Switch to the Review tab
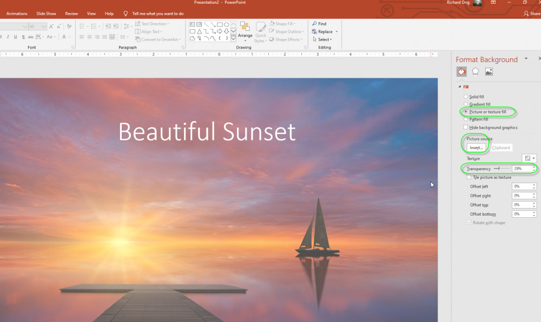The image size is (541, 322). coord(71,14)
